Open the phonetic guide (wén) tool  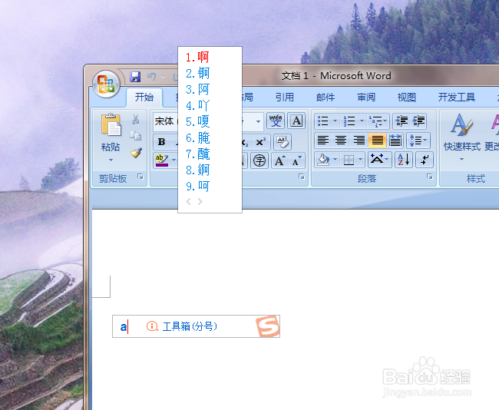coord(276,121)
